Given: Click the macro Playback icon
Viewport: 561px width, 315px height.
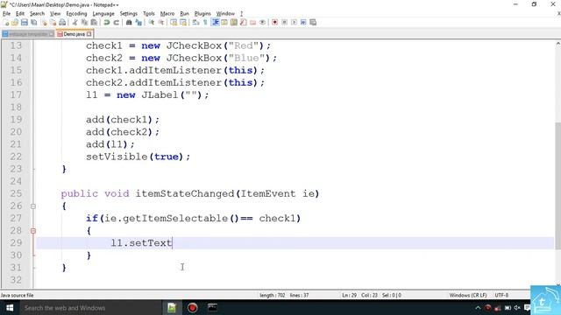Looking at the screenshot, I should click(x=294, y=23).
